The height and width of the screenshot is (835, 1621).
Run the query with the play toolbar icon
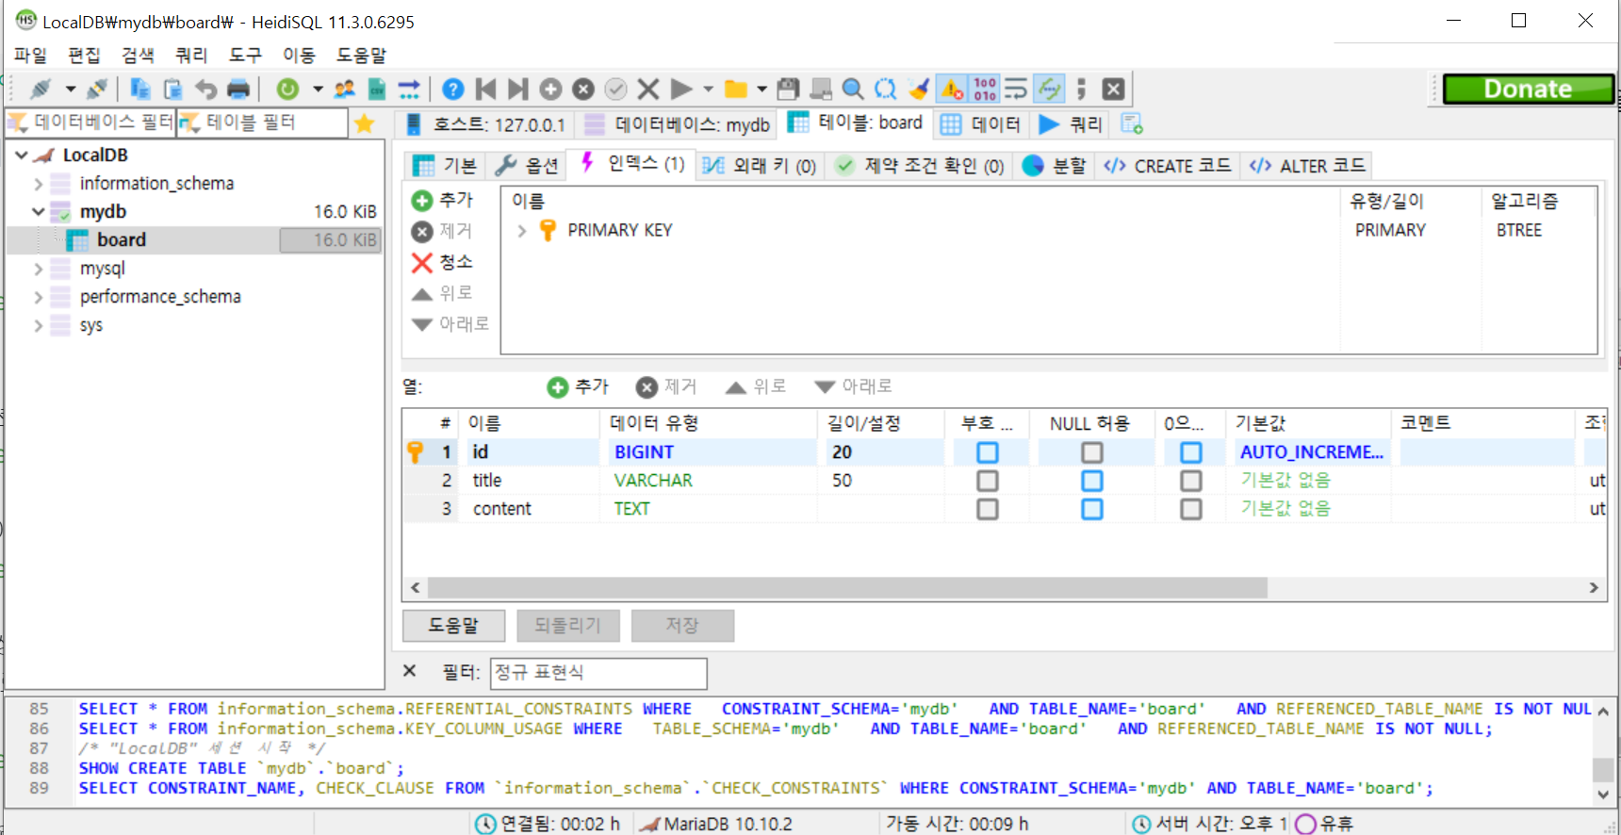click(x=680, y=89)
